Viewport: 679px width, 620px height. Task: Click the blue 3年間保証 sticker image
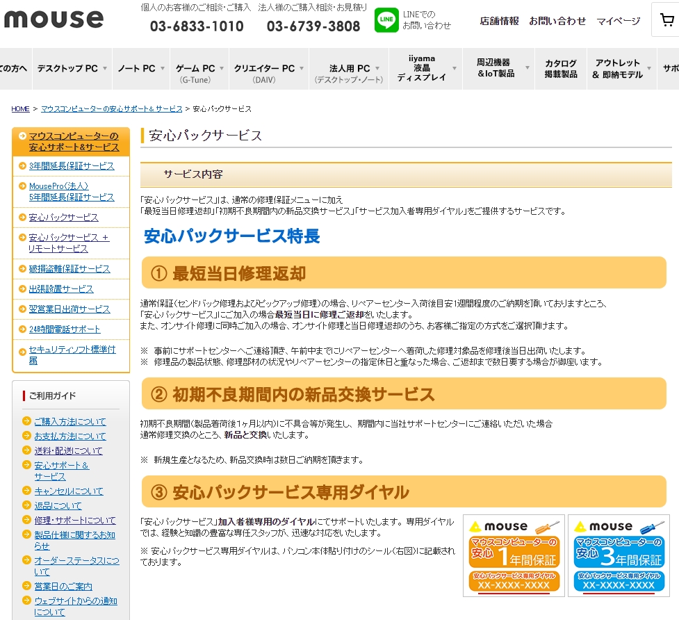click(619, 555)
